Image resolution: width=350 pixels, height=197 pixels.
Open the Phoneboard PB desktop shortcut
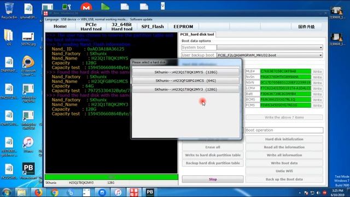click(x=28, y=171)
